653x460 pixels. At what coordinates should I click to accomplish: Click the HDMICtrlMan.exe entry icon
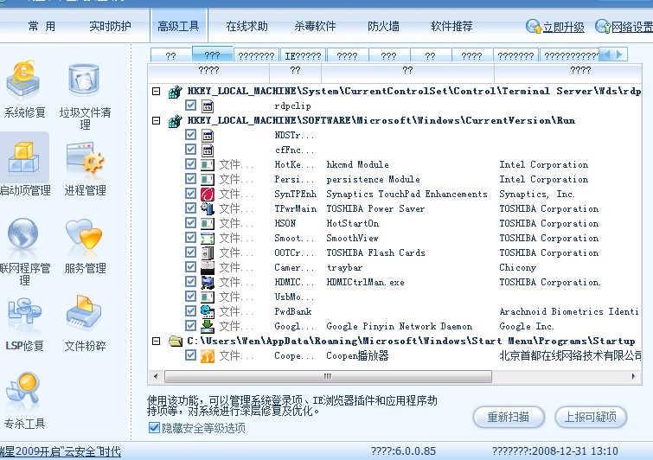click(208, 282)
